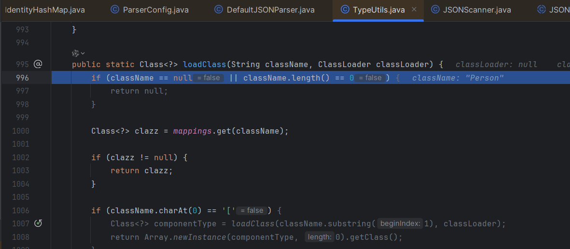
Task: Click the beginIndex parameter hint on line 1007
Action: click(x=400, y=223)
